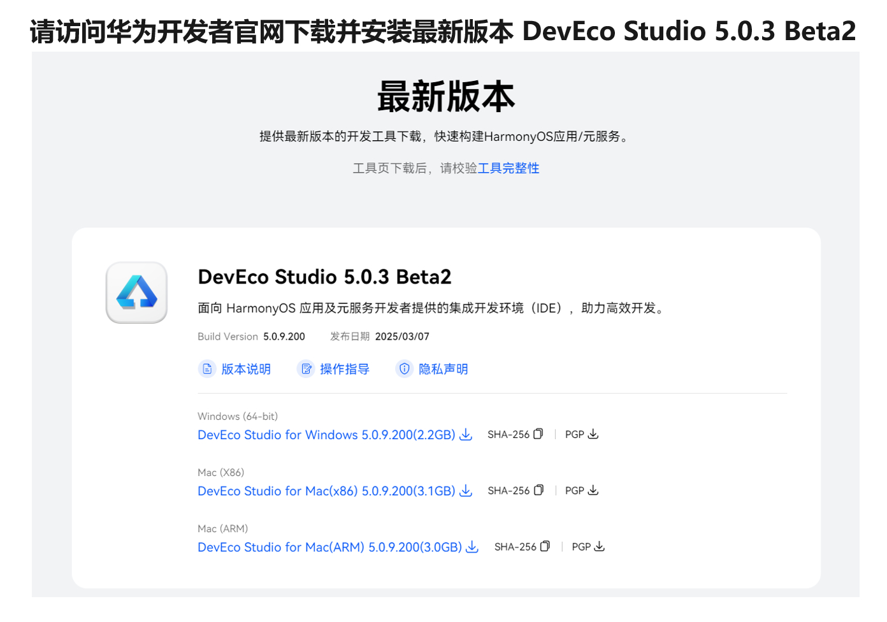Click the DevEco Studio 5.0.3 Beta2 card title
Image resolution: width=887 pixels, height=622 pixels.
(x=324, y=277)
